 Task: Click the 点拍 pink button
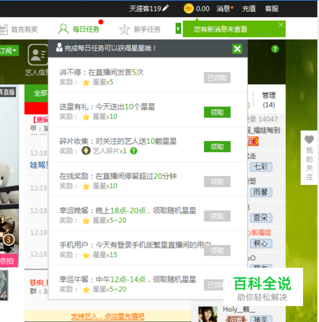8,261
